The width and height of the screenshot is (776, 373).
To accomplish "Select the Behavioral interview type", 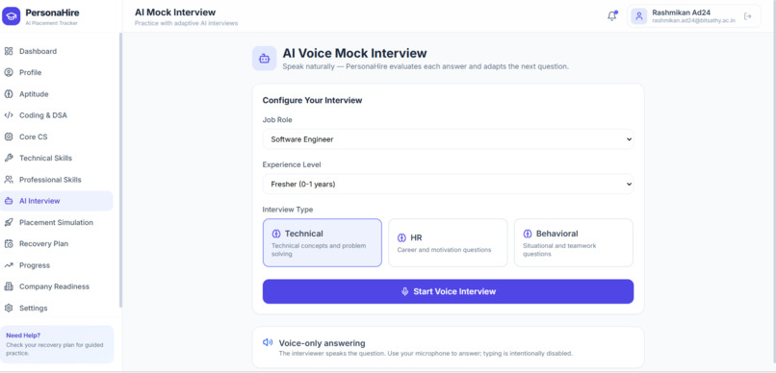I will 574,242.
